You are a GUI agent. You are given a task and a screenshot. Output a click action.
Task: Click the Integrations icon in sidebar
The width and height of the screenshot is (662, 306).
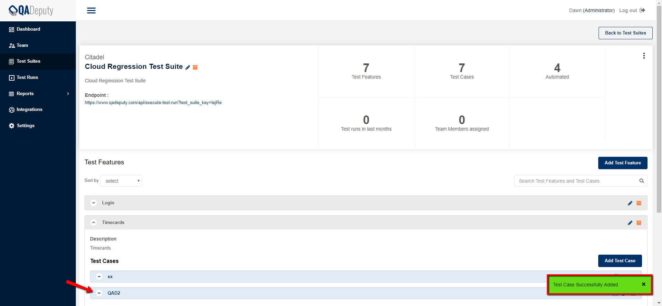coord(12,110)
